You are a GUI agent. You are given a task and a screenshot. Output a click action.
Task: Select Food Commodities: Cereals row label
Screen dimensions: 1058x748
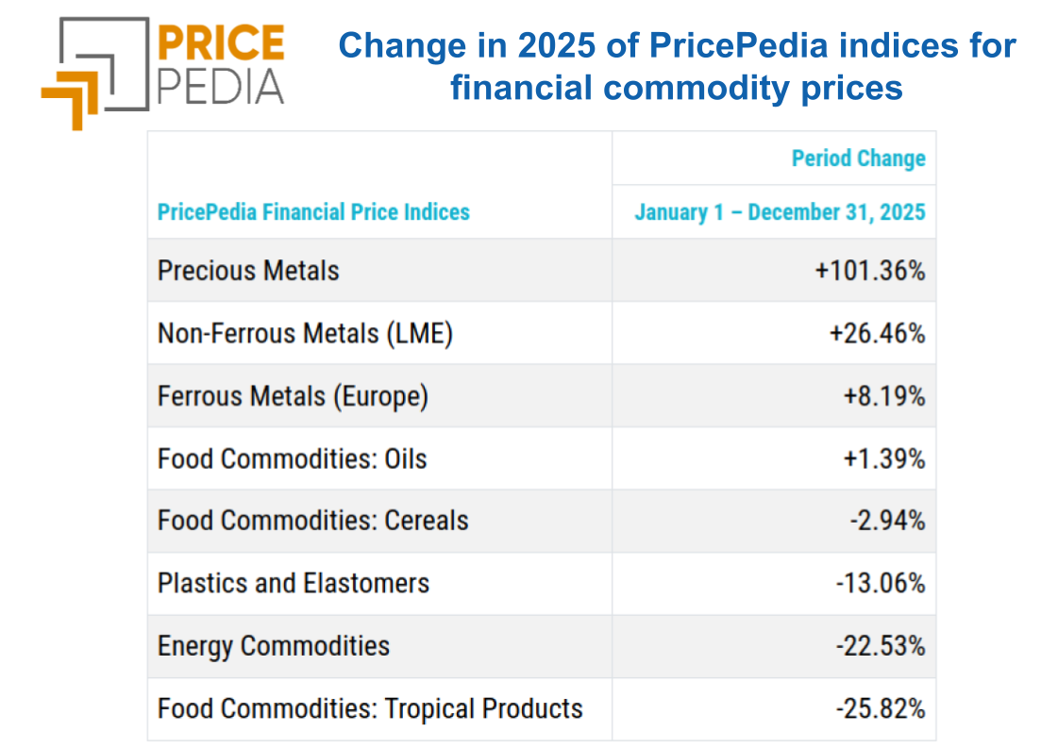point(312,521)
